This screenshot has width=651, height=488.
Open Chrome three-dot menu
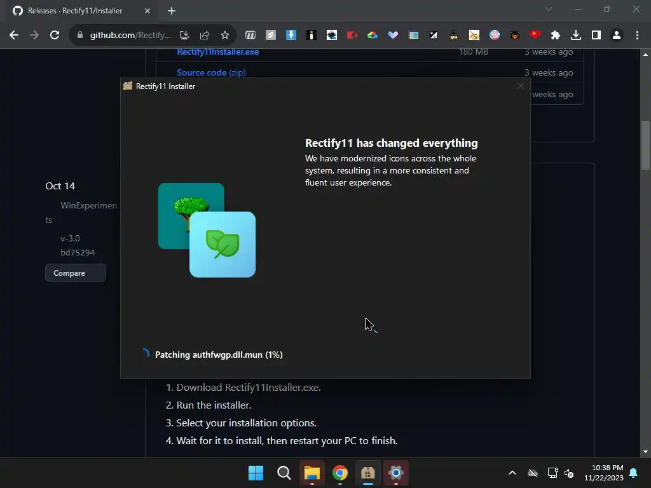[637, 36]
